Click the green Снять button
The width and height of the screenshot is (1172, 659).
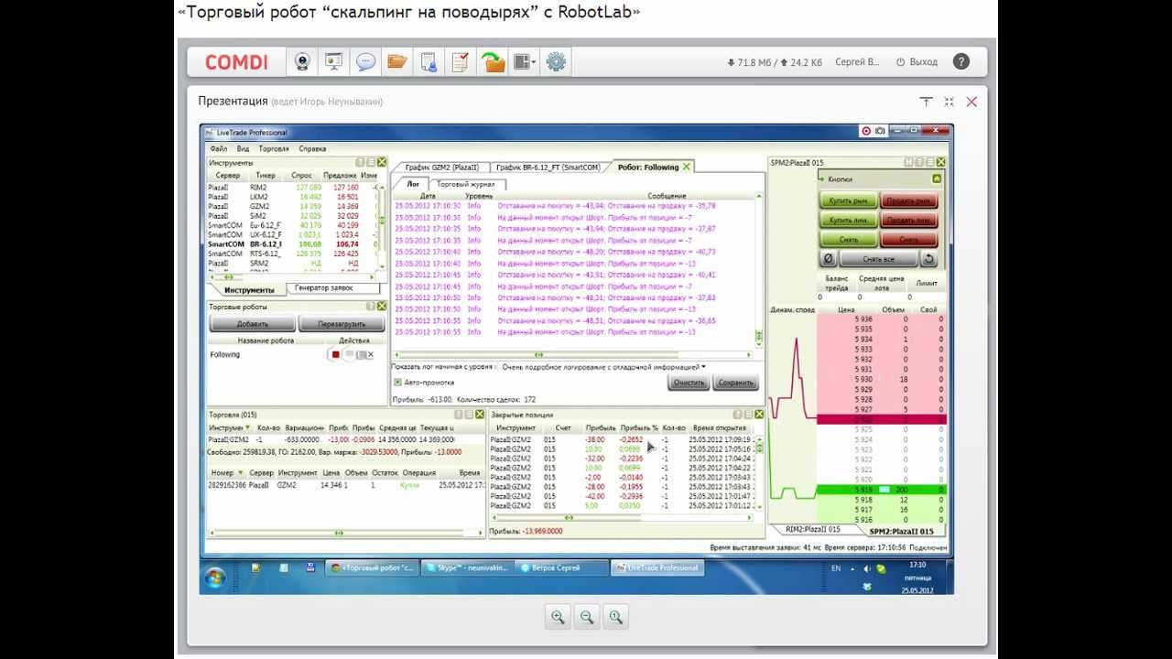(x=848, y=240)
